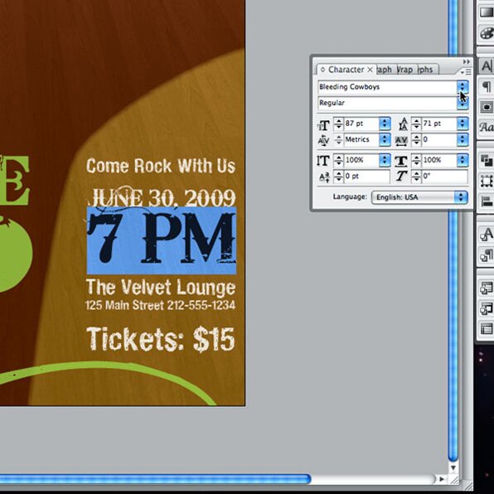
Task: Open the Object Styles dock icon
Action: [x=487, y=288]
